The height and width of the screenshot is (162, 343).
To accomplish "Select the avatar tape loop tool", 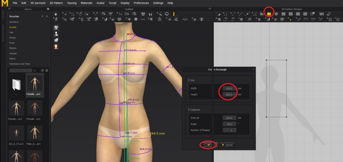I will (x=167, y=14).
